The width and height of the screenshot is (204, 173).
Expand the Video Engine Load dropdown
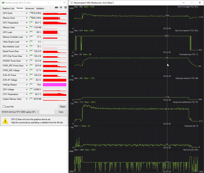point(27,42)
